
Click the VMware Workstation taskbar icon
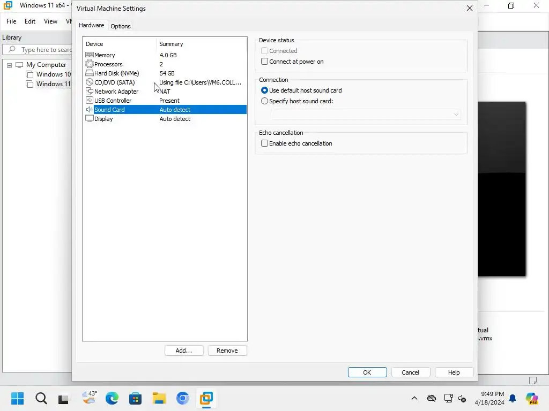tap(206, 398)
